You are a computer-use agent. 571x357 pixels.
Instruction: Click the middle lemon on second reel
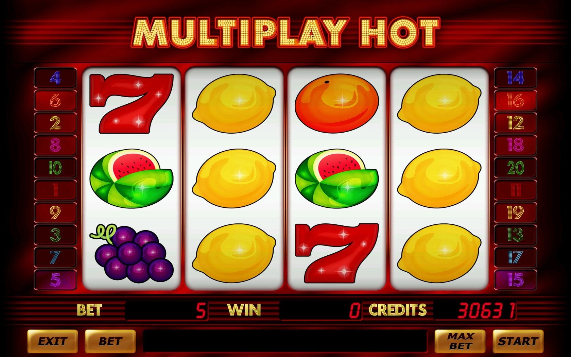pyautogui.click(x=234, y=178)
